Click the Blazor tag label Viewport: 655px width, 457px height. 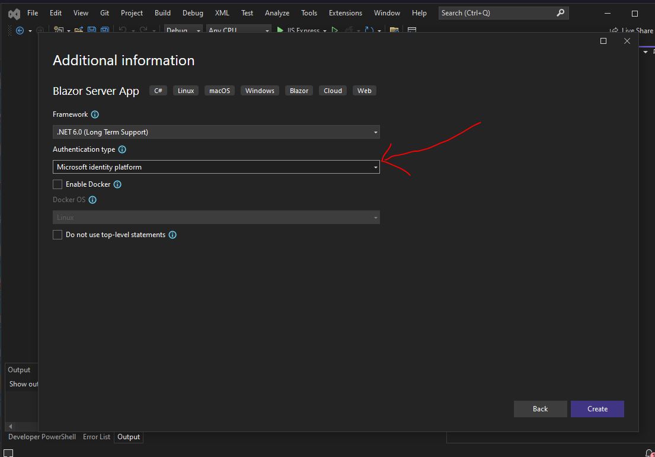pos(299,91)
